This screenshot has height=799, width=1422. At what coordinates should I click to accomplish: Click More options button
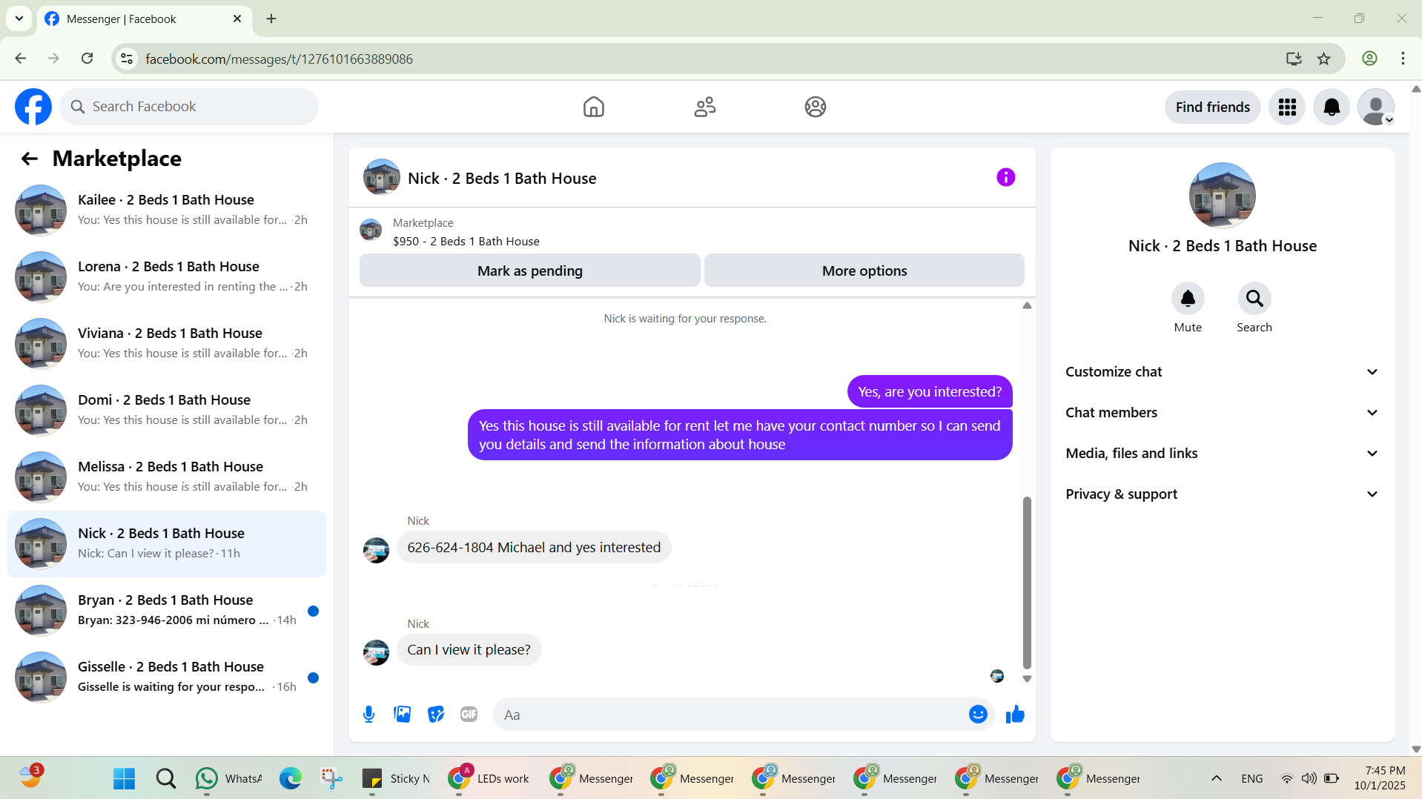point(864,271)
